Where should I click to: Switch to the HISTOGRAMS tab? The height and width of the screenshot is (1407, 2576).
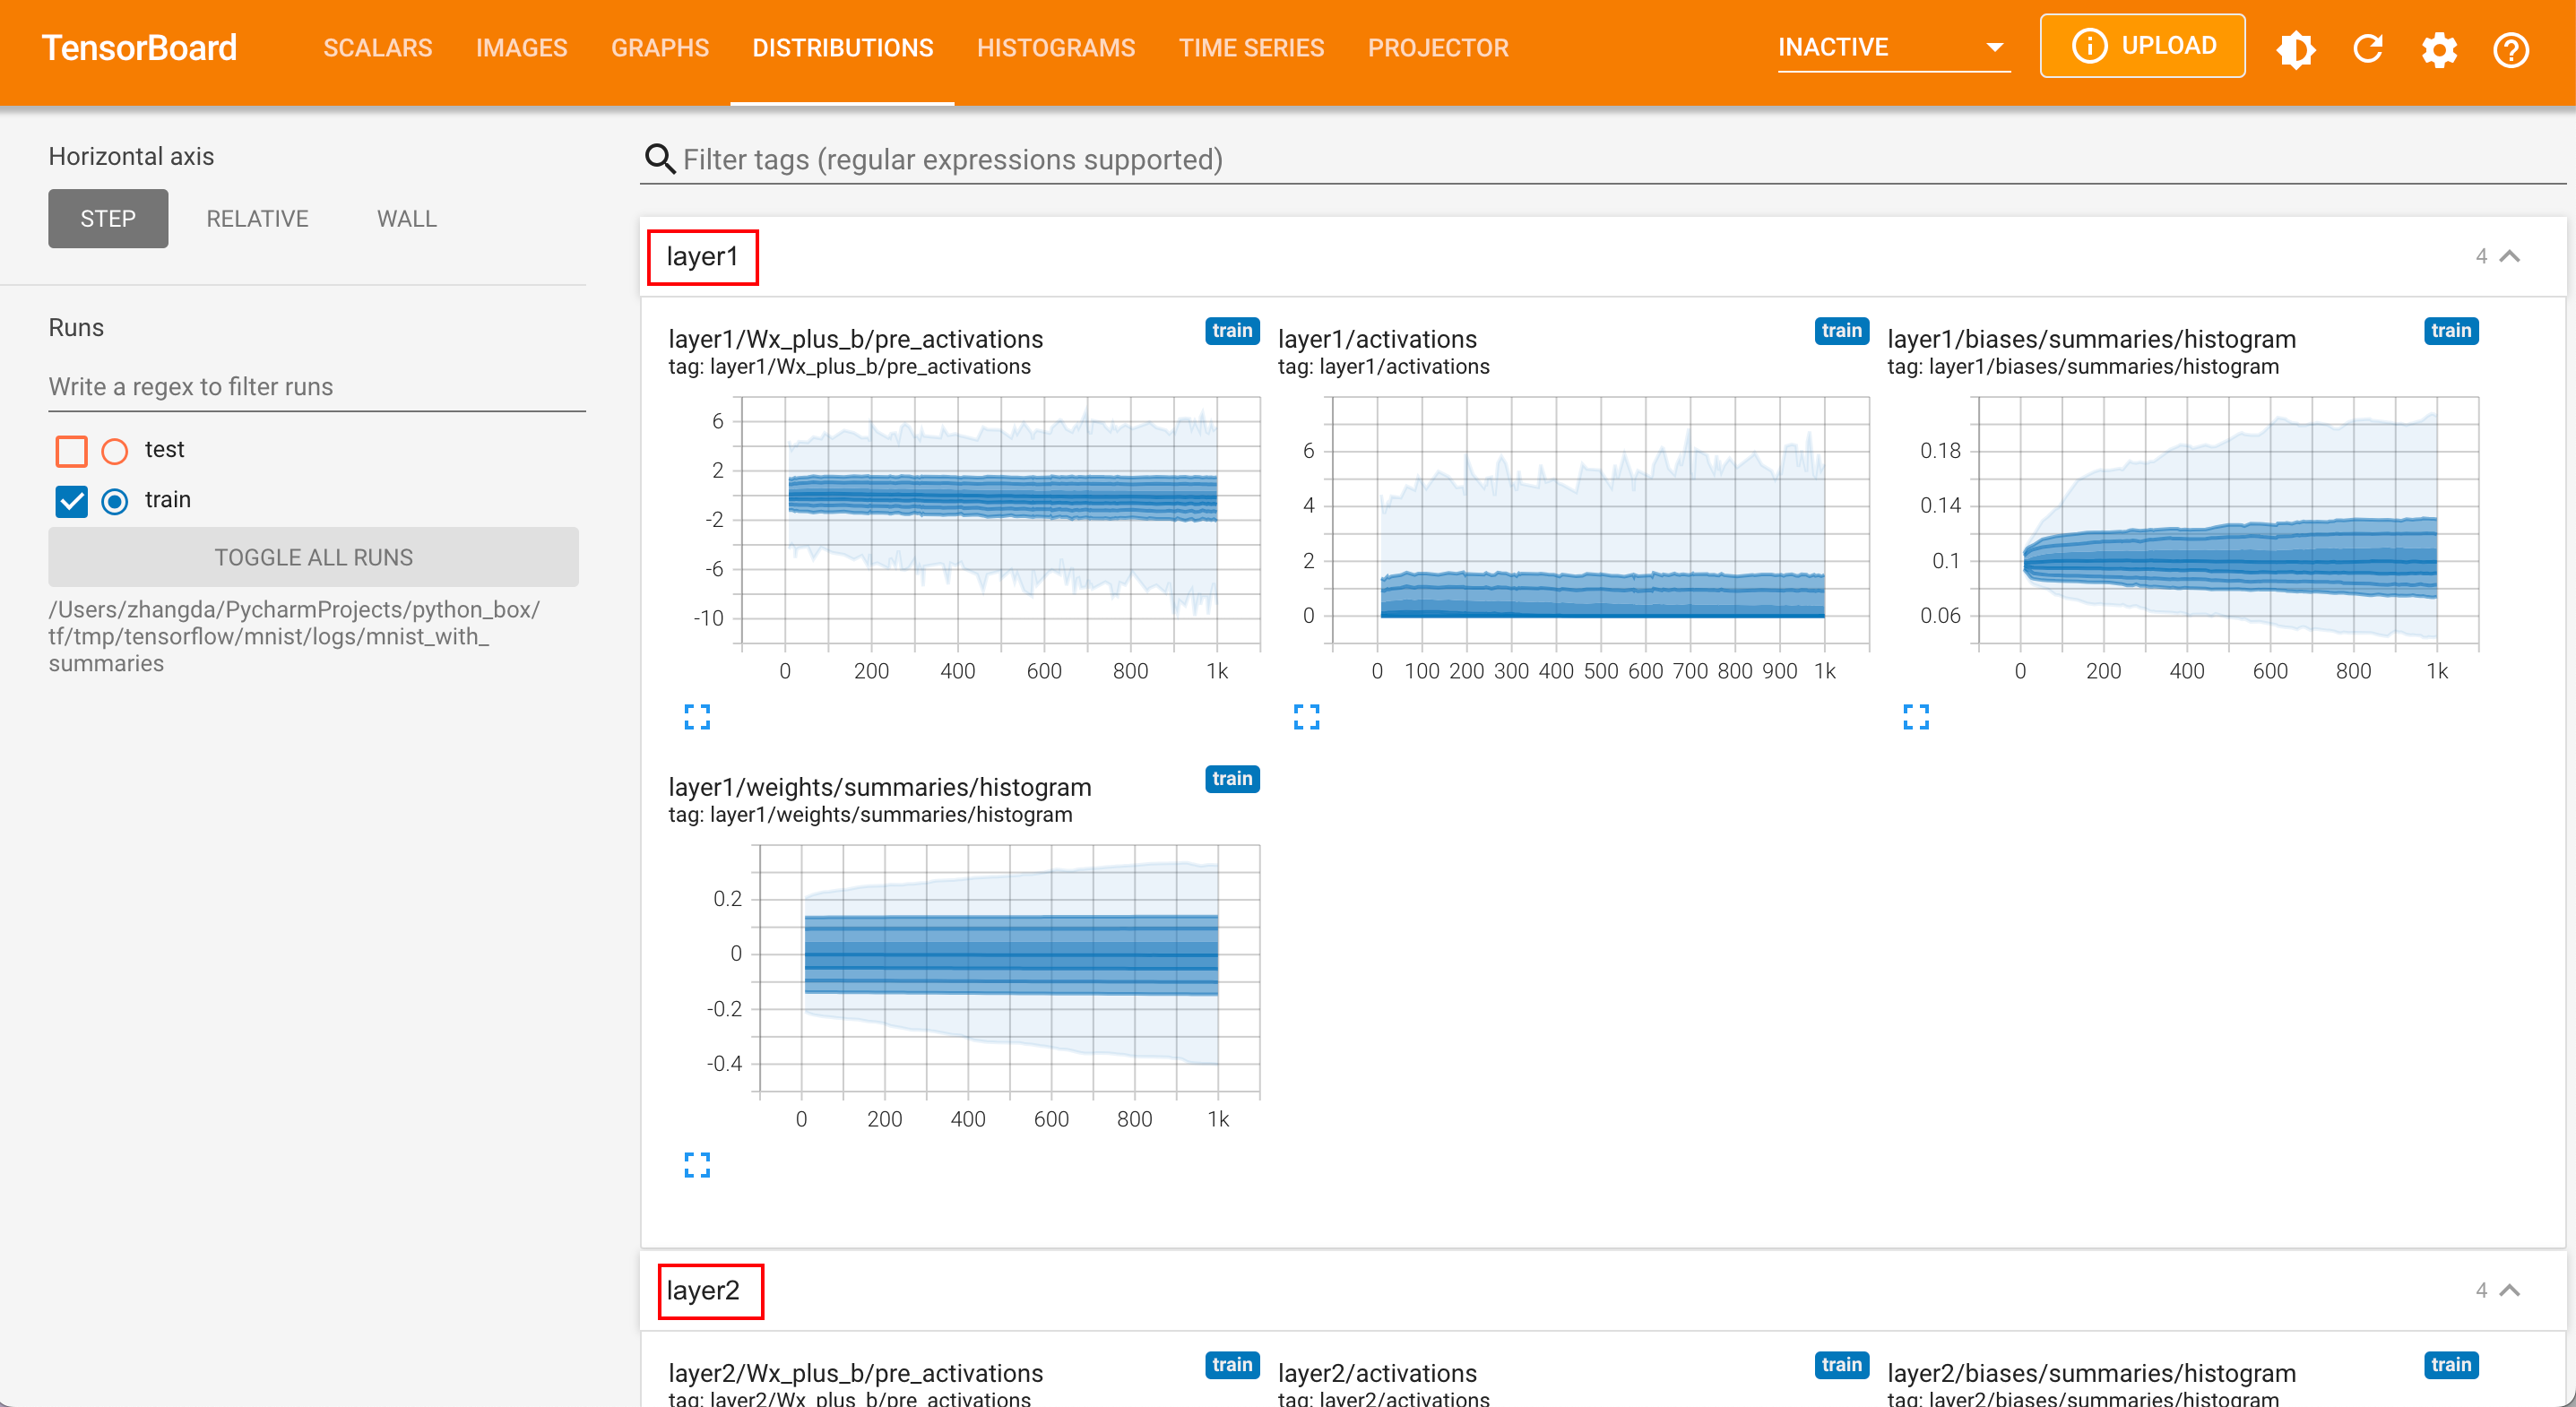click(1055, 48)
